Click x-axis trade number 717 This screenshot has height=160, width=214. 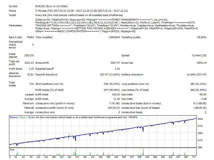(x=194, y=157)
